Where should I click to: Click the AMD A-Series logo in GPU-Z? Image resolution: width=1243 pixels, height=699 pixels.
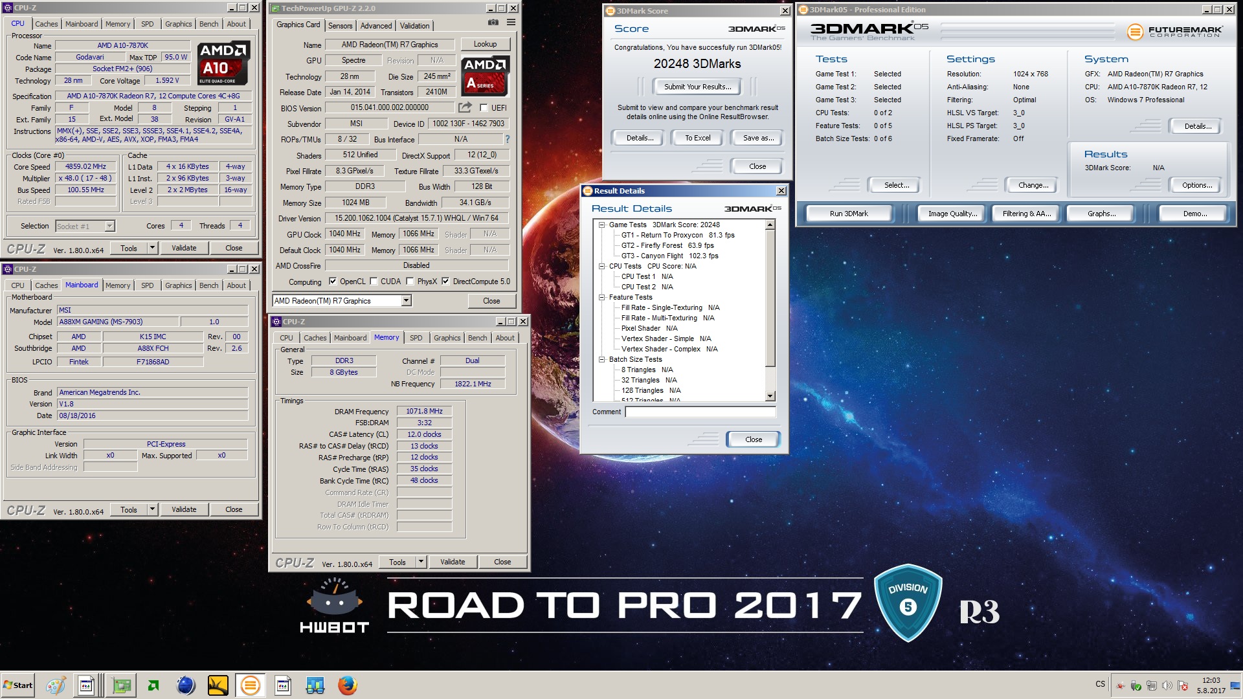click(485, 75)
